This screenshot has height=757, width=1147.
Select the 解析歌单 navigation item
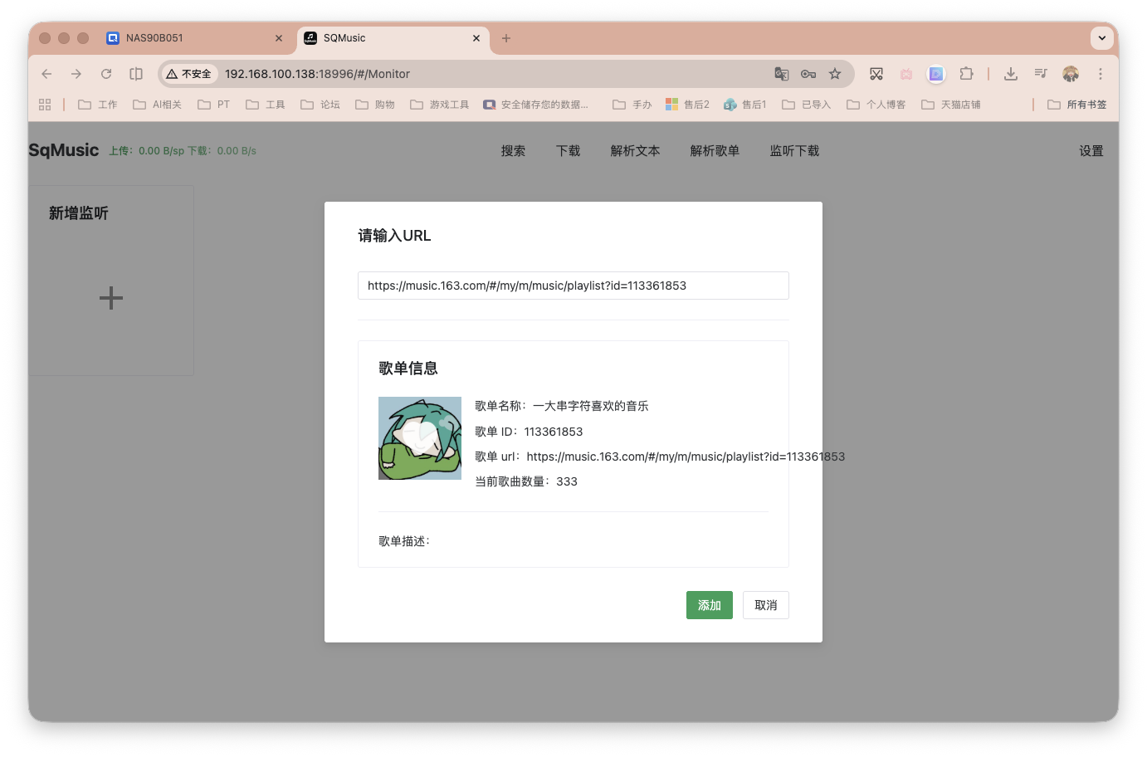715,150
